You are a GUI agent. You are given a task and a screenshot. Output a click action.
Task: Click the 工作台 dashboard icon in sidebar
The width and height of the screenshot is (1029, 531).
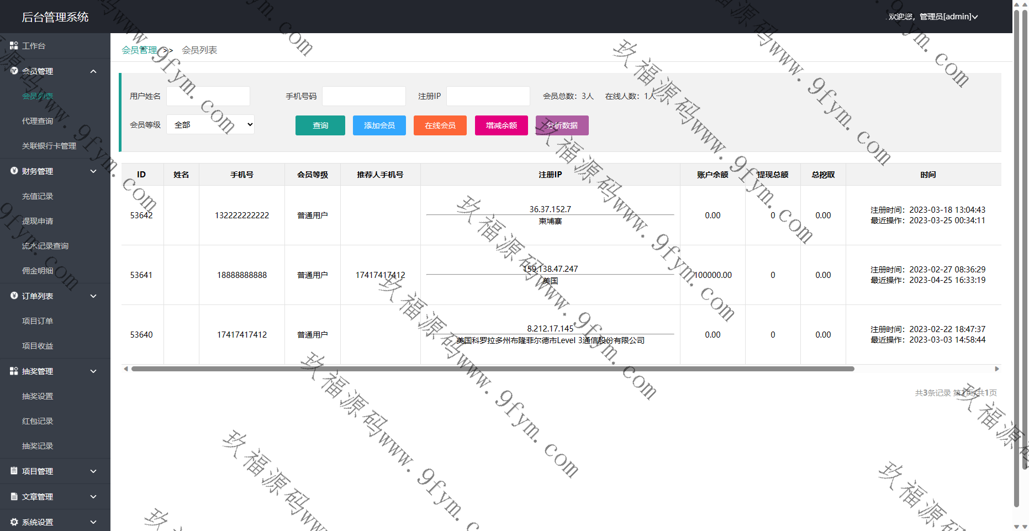tap(14, 46)
